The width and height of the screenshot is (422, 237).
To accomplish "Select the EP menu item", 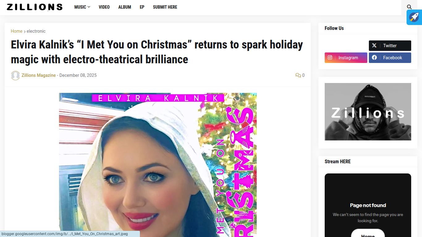I will coord(142,7).
